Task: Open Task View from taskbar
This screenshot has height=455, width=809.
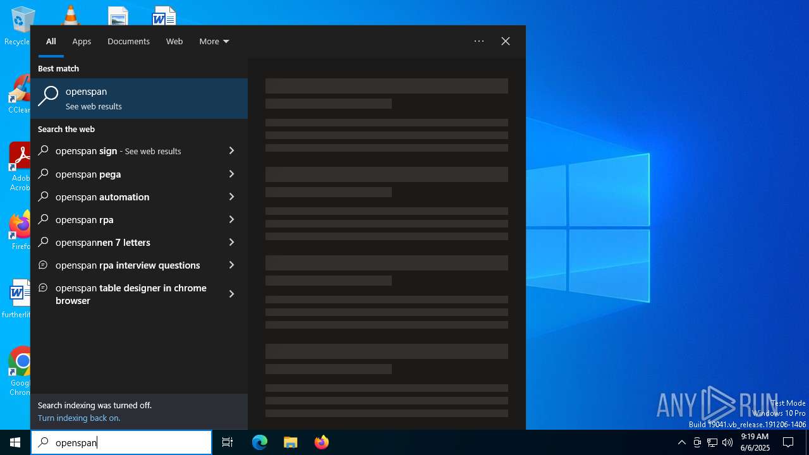Action: pyautogui.click(x=228, y=442)
